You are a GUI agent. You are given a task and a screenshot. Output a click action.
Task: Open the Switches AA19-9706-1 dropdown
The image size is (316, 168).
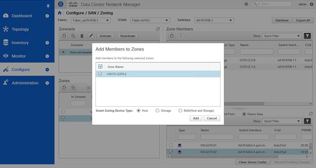[x=214, y=20]
